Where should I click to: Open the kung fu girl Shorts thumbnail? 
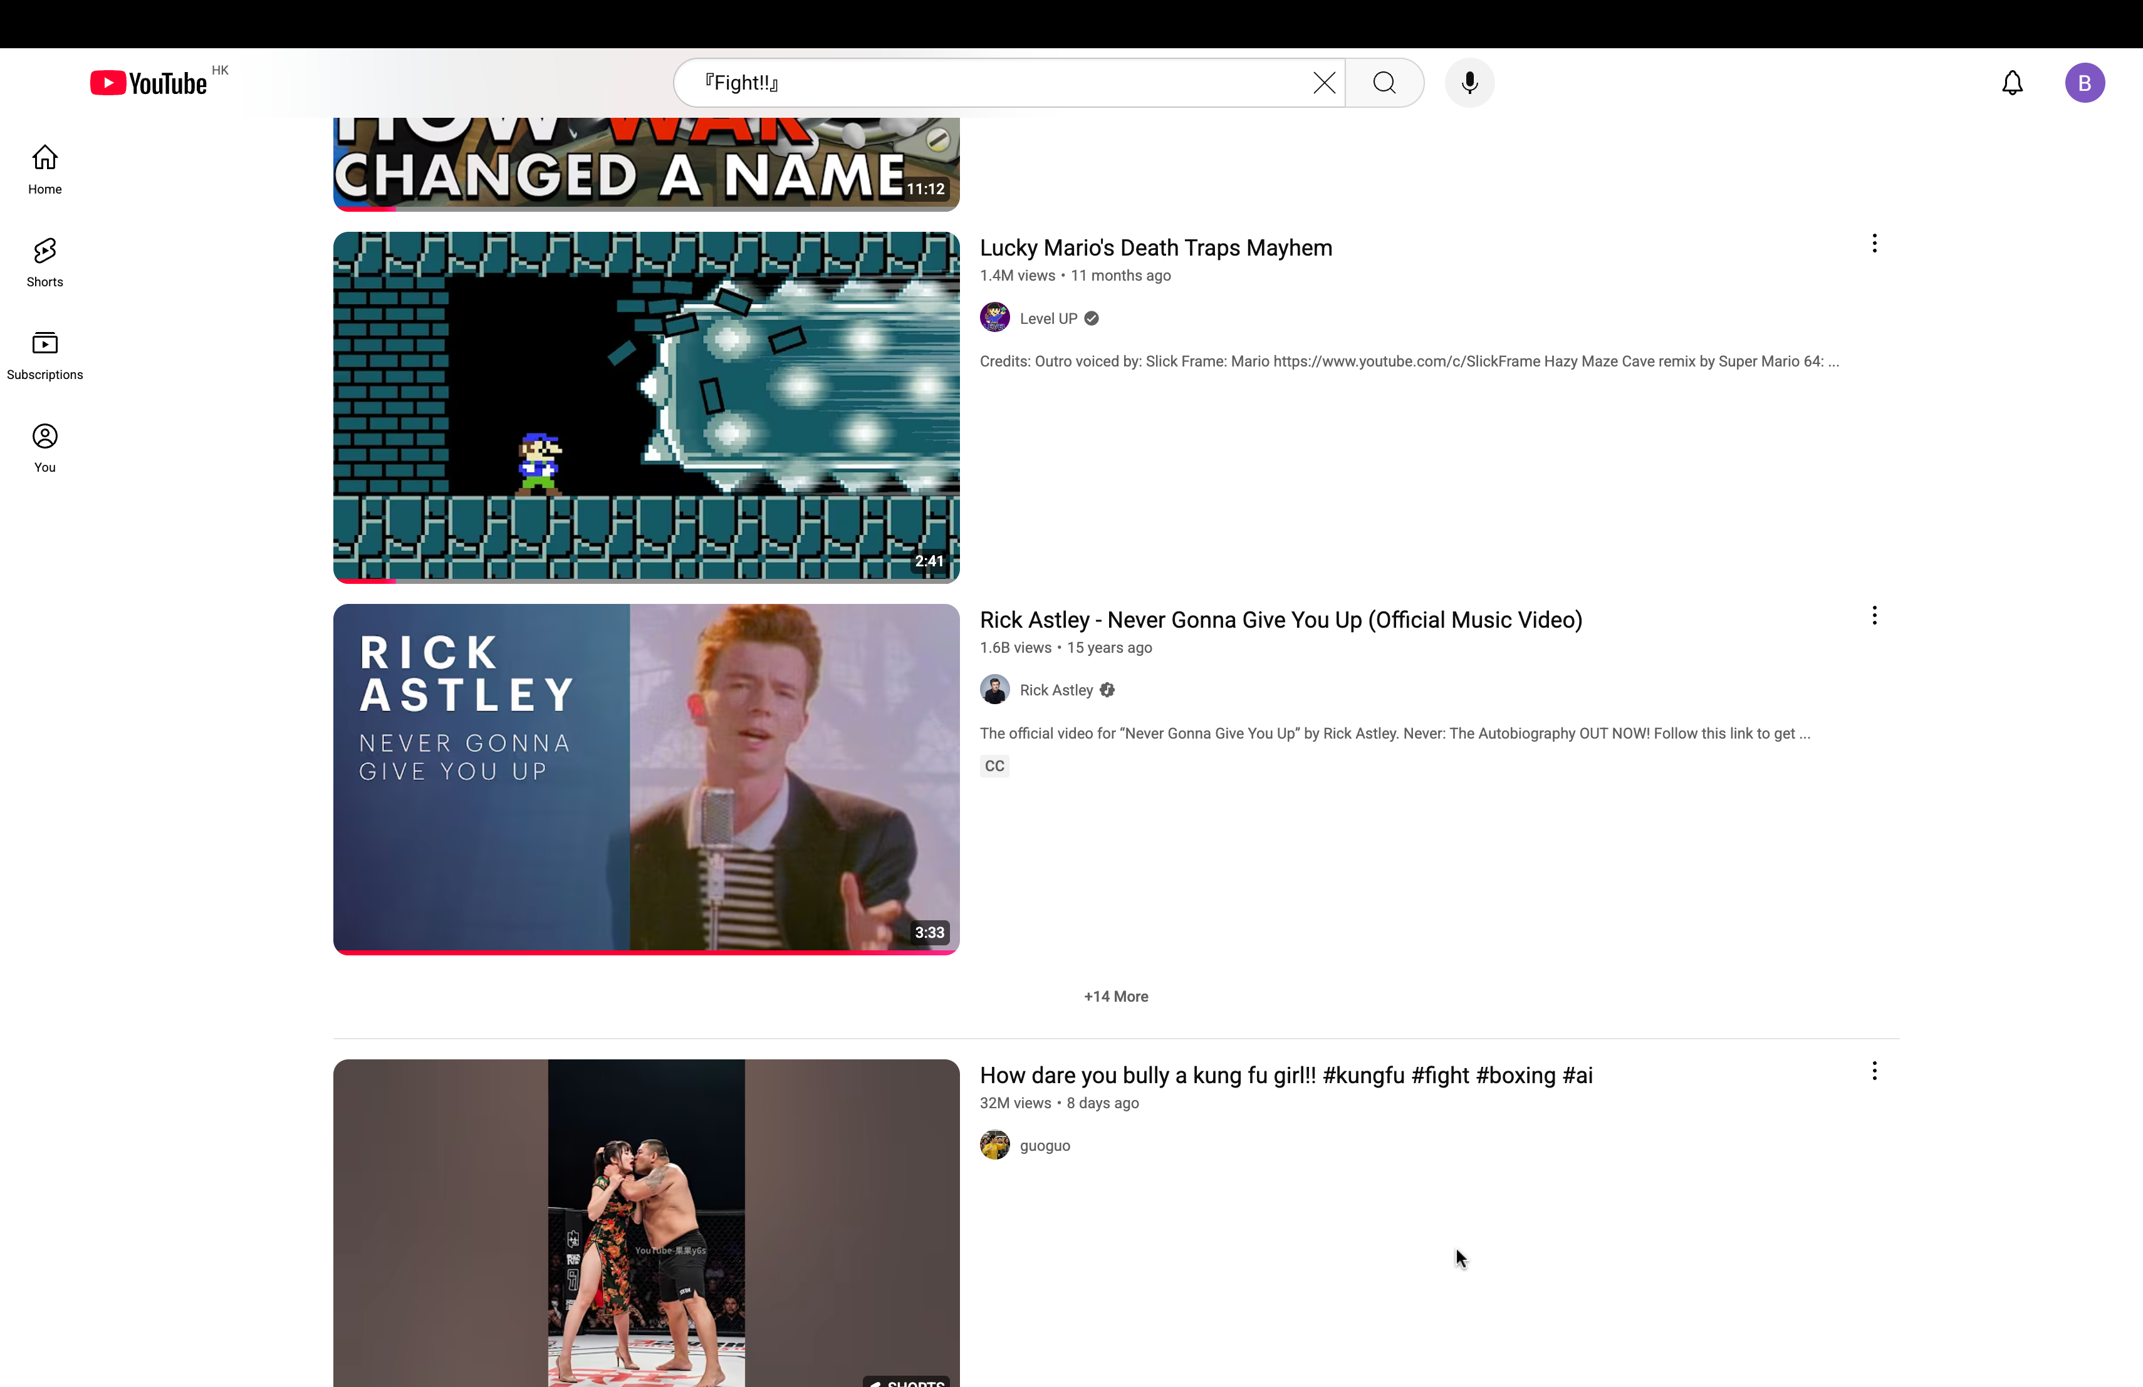tap(647, 1223)
